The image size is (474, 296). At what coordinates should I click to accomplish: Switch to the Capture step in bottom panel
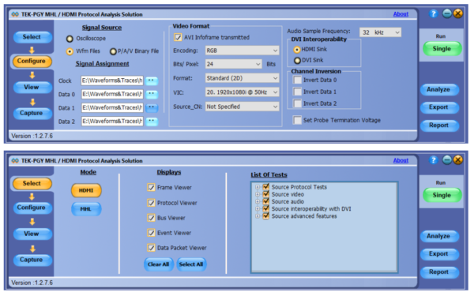[32, 260]
